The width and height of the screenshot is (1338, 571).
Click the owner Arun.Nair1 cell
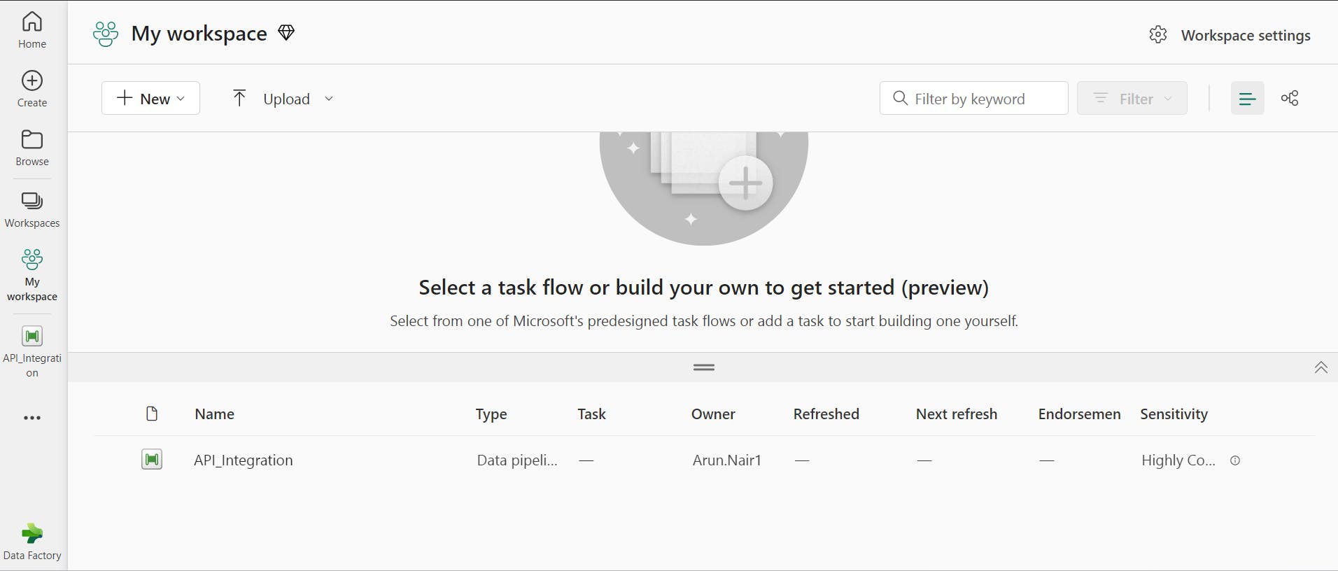tap(726, 460)
